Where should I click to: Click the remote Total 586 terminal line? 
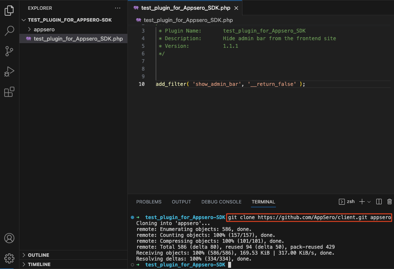point(235,247)
